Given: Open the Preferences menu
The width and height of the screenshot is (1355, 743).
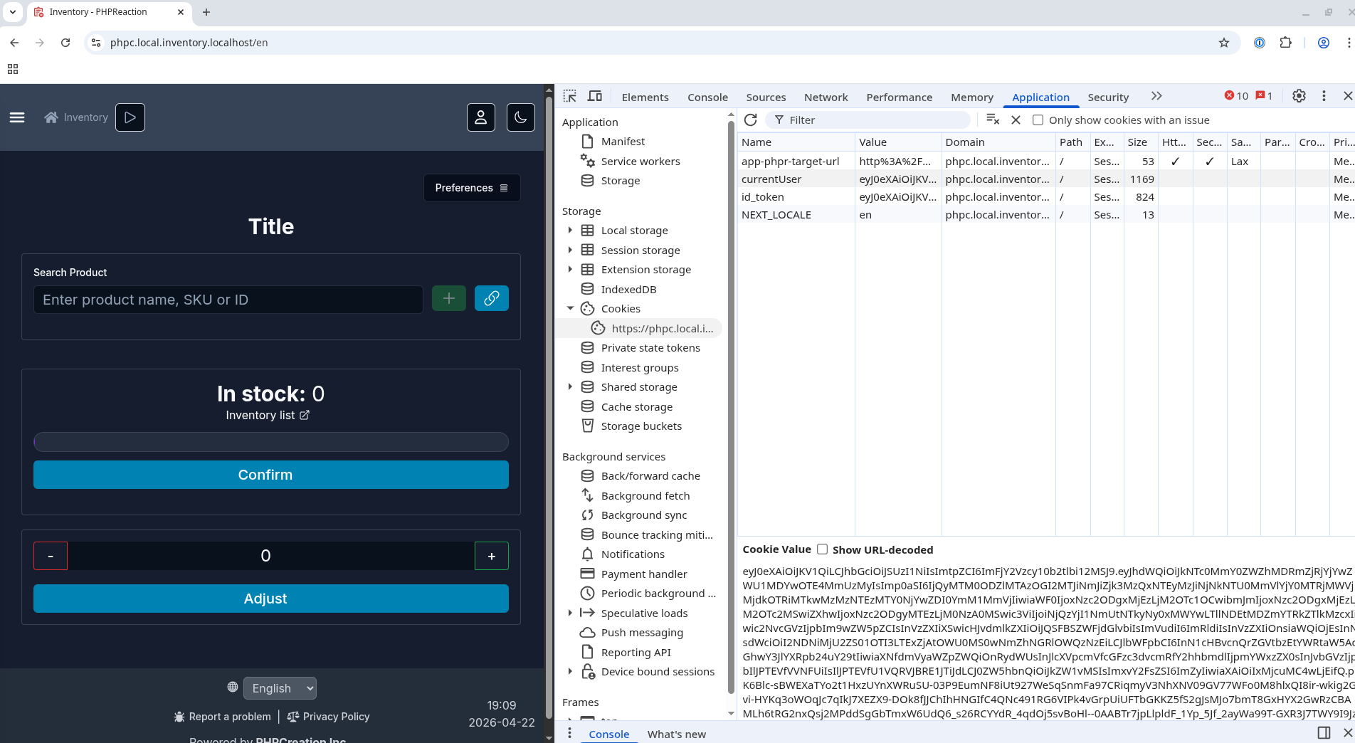Looking at the screenshot, I should pyautogui.click(x=472, y=188).
